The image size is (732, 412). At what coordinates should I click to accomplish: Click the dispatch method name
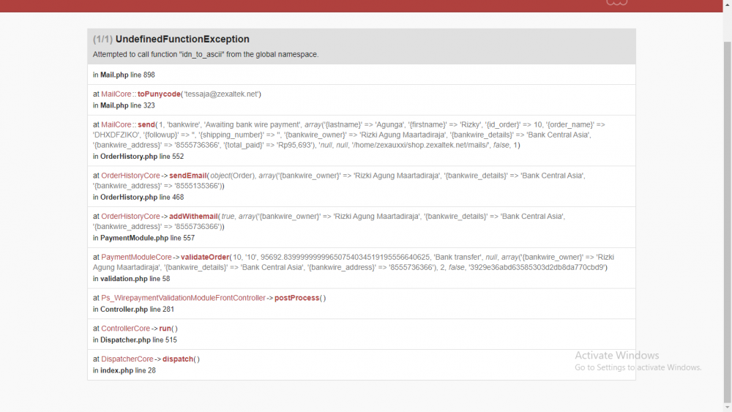[178, 359]
